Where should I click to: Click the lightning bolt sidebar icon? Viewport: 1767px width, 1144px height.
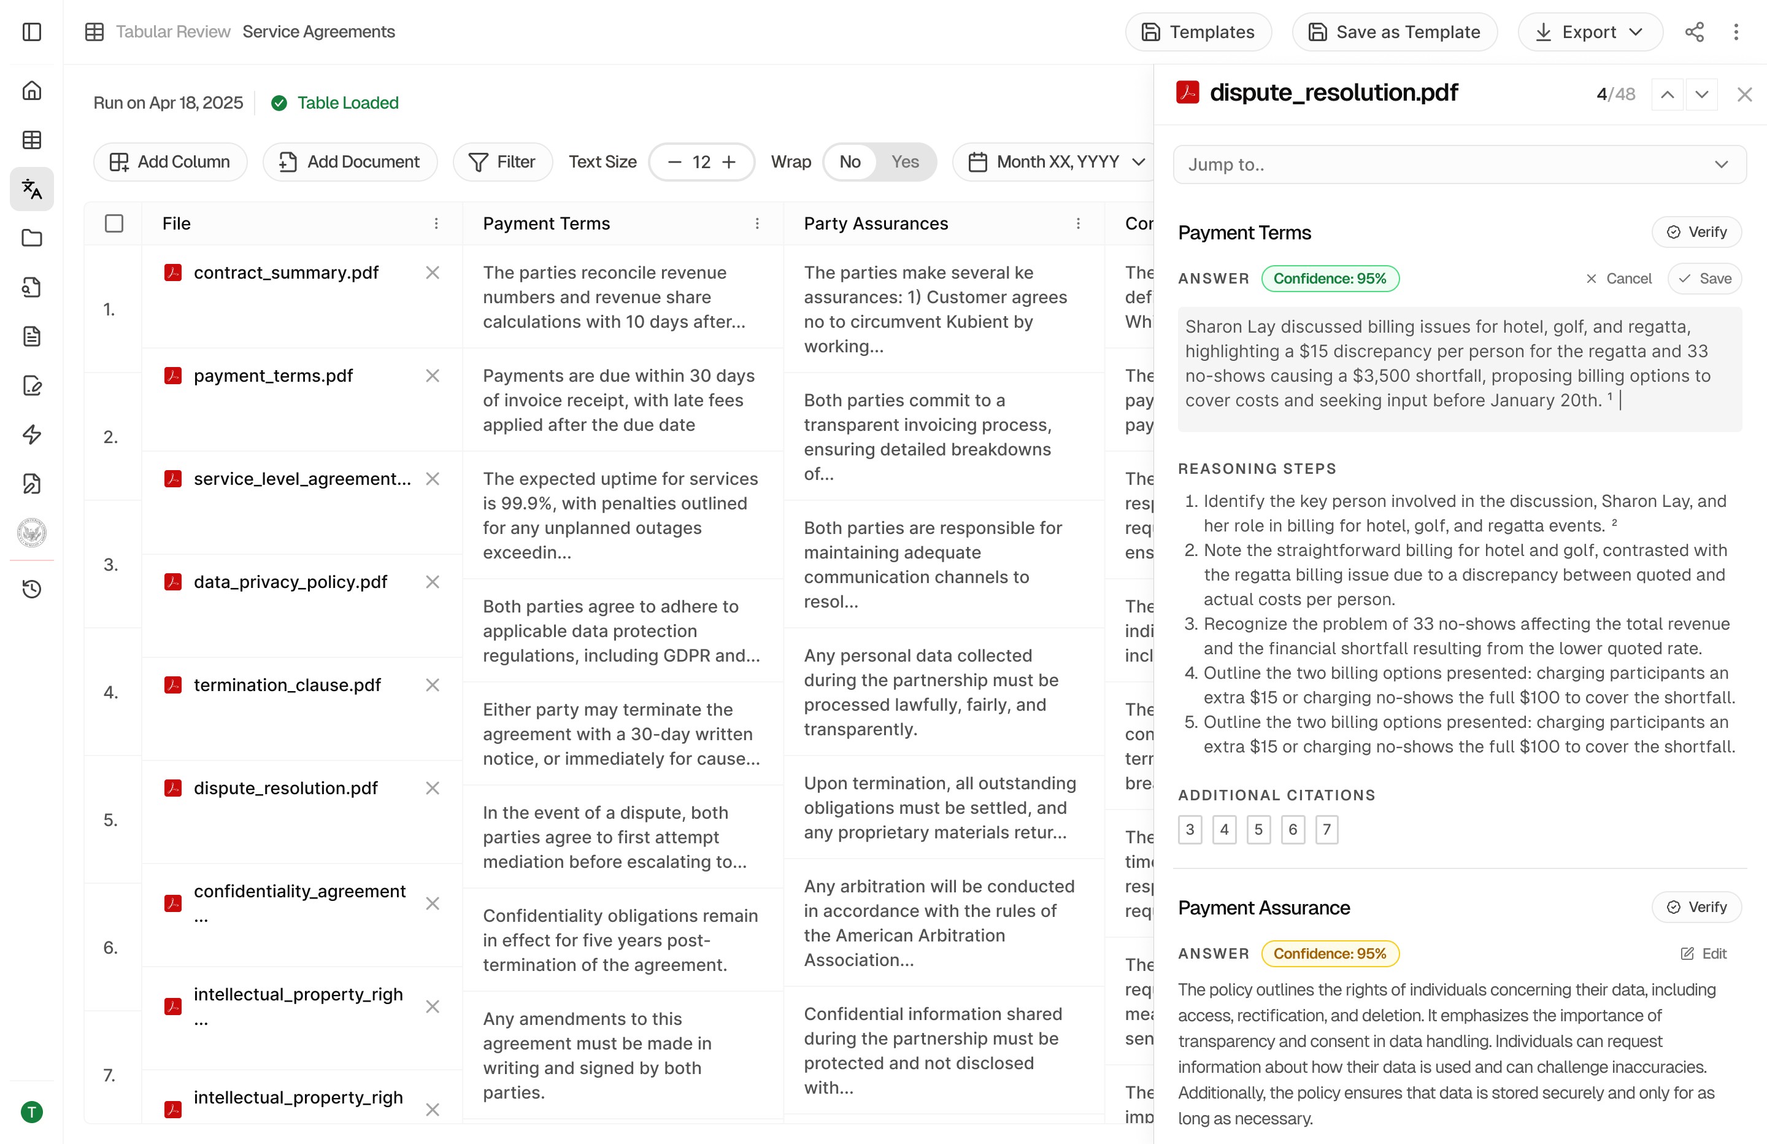(32, 435)
